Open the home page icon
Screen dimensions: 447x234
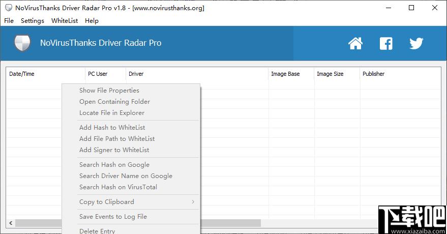(x=355, y=43)
